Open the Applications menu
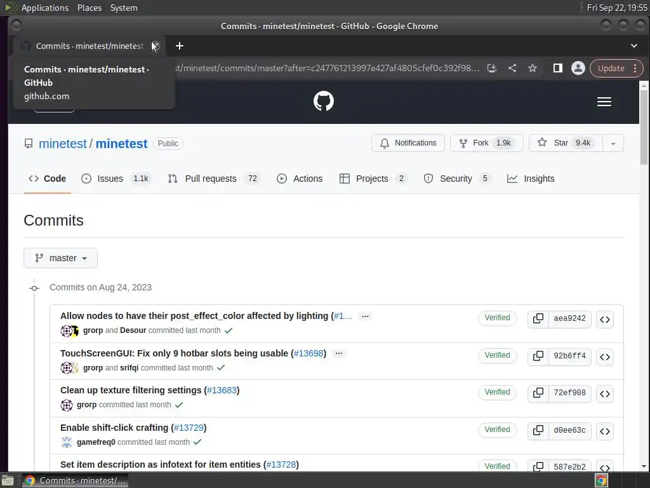Viewport: 650px width, 488px height. tap(45, 8)
